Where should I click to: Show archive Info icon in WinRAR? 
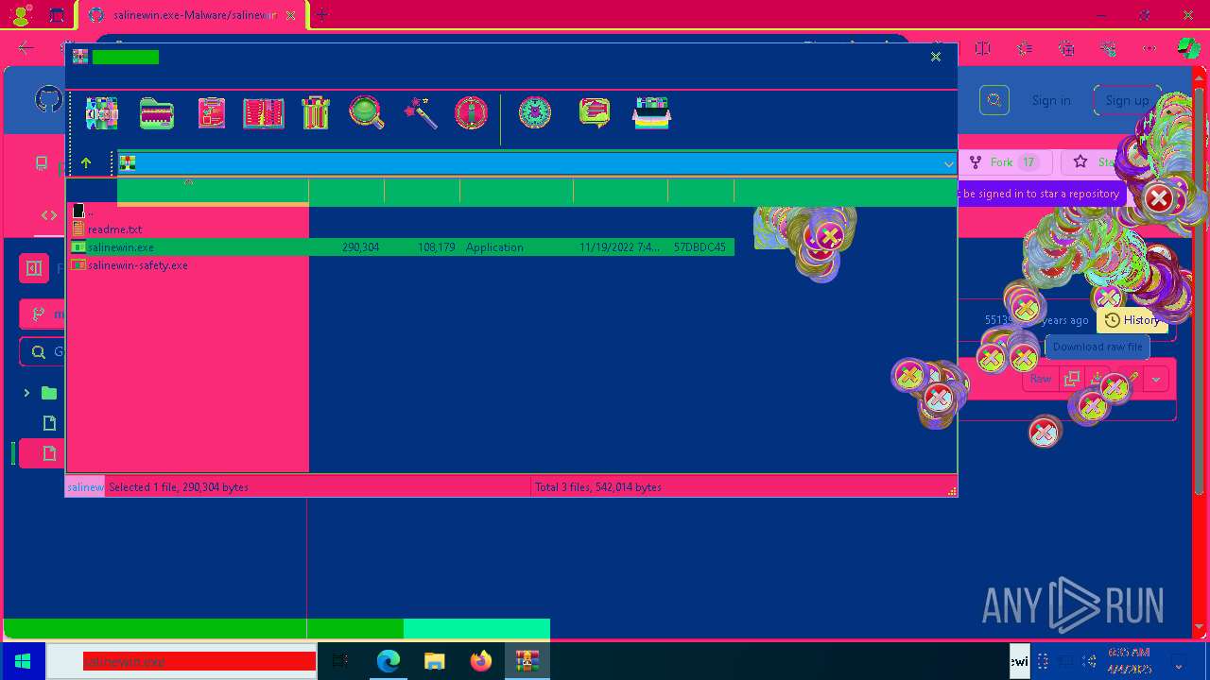(x=471, y=113)
